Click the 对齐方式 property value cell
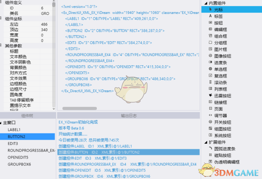The width and height of the screenshot is (262, 179). [x=46, y=73]
